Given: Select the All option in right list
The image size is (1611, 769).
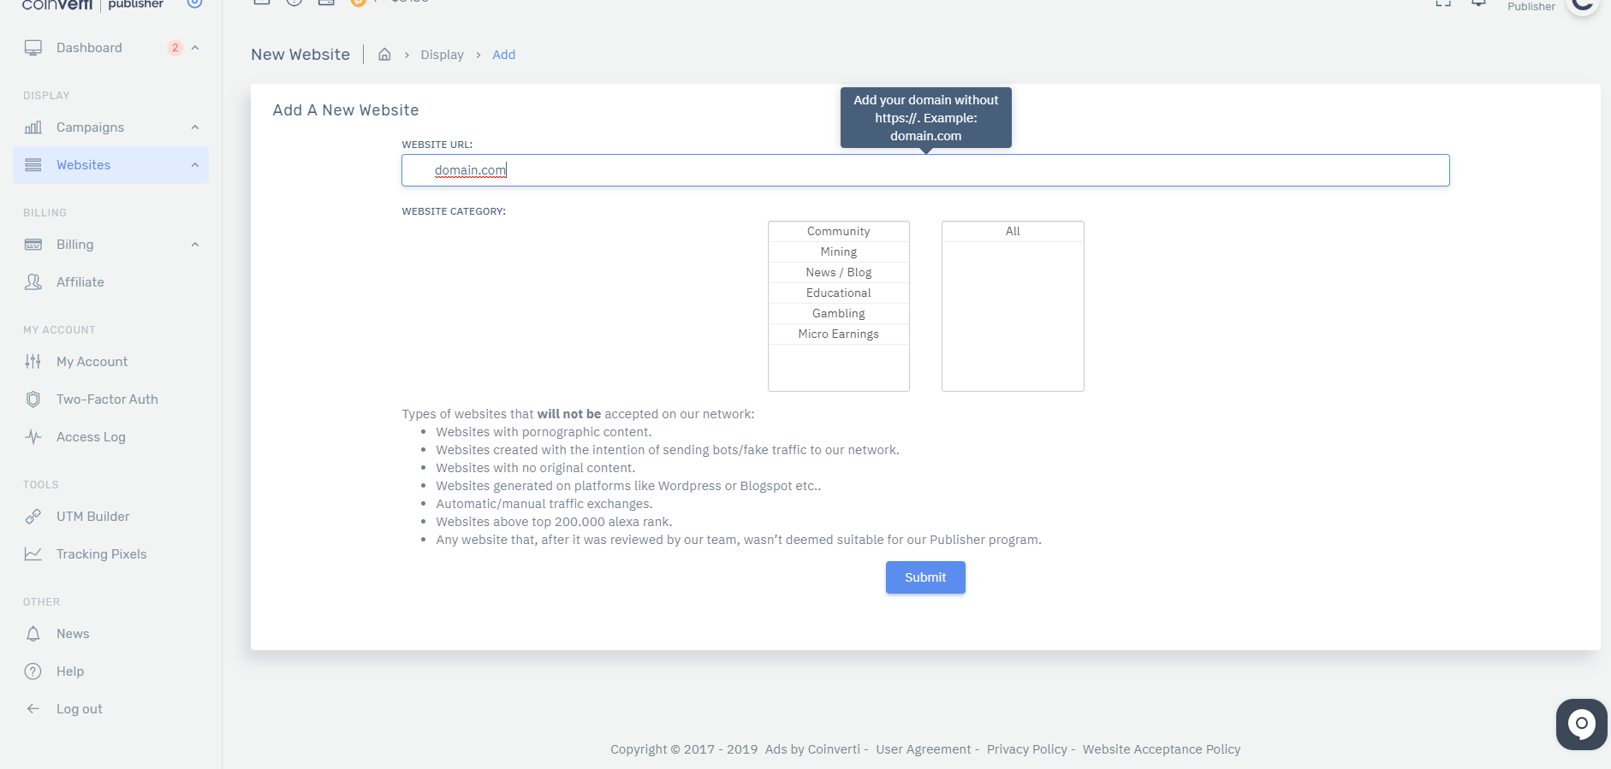Looking at the screenshot, I should pyautogui.click(x=1013, y=232).
